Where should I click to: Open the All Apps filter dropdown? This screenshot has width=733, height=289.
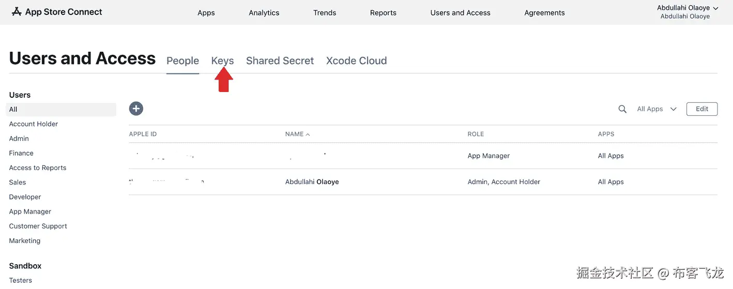(x=656, y=109)
